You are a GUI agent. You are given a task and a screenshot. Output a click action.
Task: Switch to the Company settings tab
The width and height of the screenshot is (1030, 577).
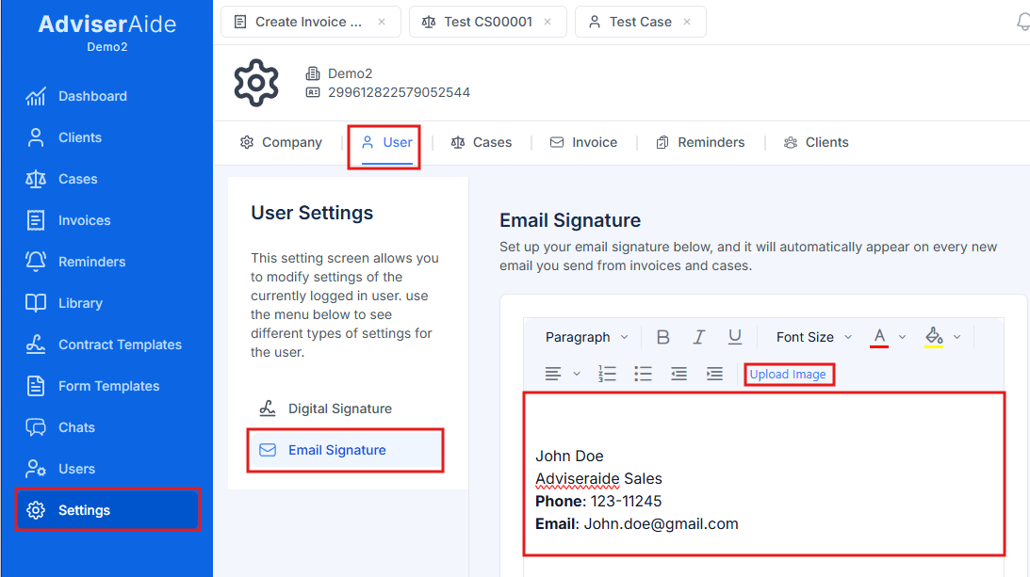click(x=281, y=142)
